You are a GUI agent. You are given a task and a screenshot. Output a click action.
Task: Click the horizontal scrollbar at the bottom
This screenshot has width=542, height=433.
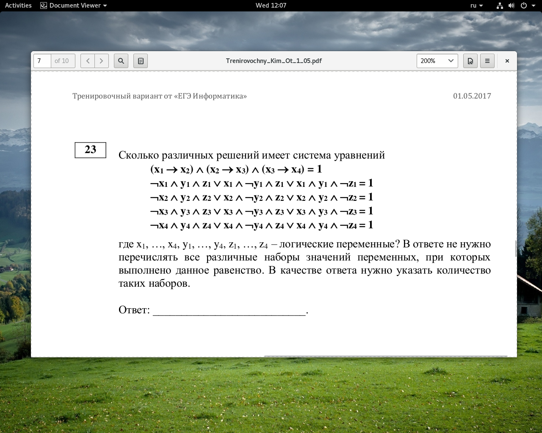(385, 356)
